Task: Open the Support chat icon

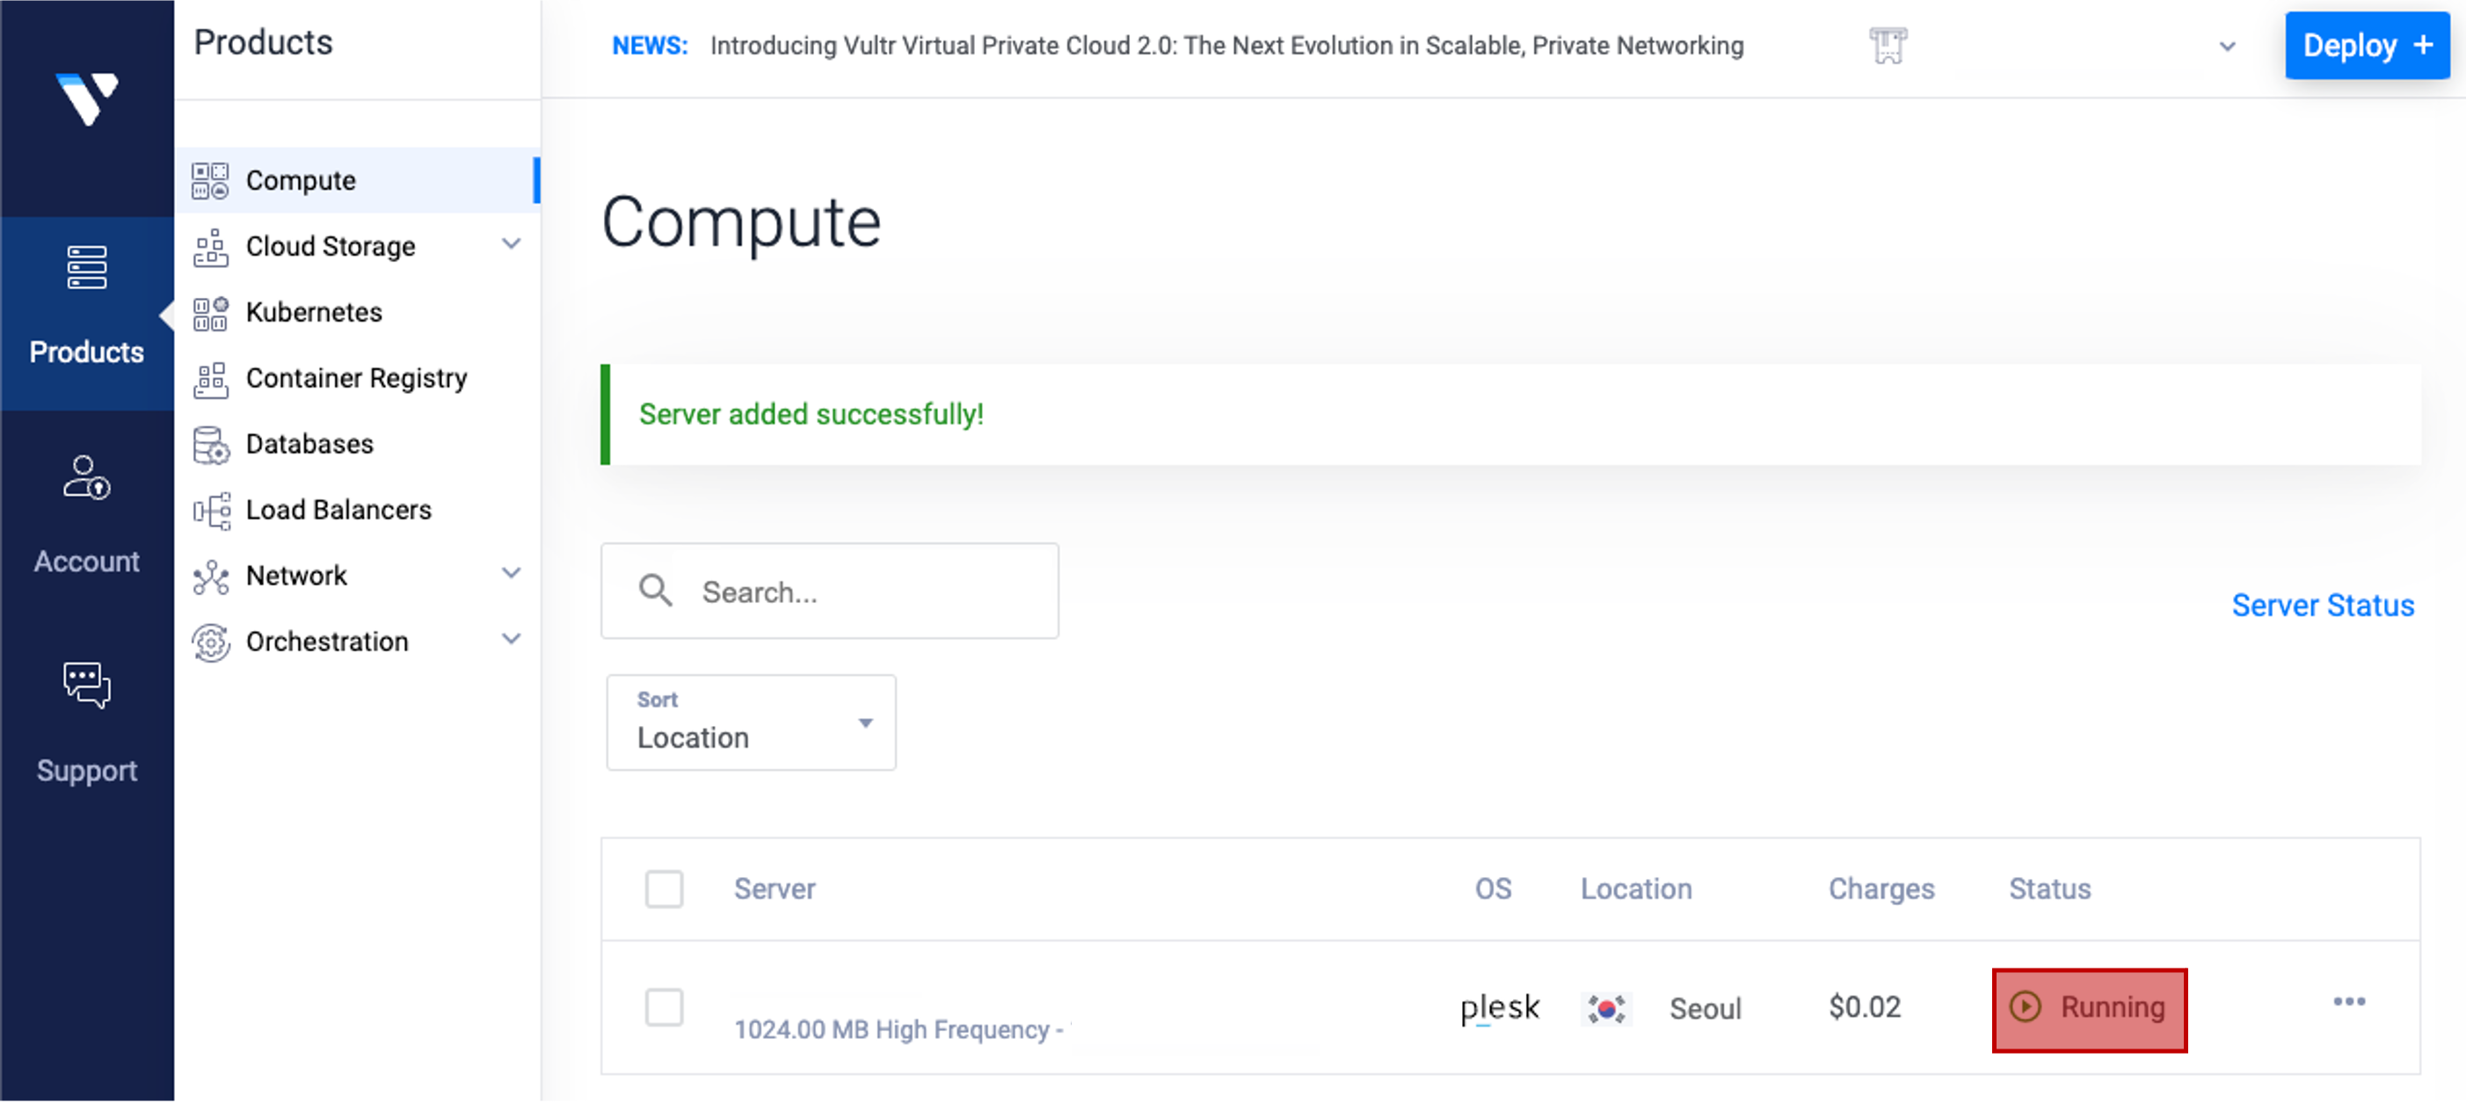Action: (x=87, y=685)
